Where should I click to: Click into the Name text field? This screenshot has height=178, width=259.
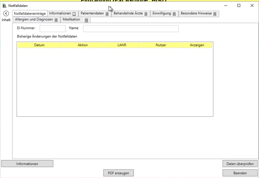(131, 29)
